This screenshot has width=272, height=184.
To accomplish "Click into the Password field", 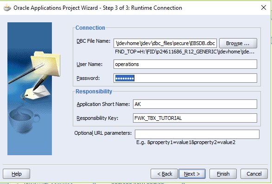I will (x=185, y=78).
